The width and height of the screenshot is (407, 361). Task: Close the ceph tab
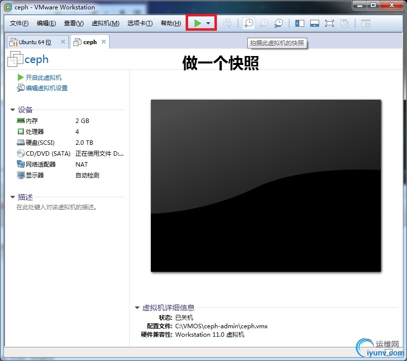(x=104, y=42)
